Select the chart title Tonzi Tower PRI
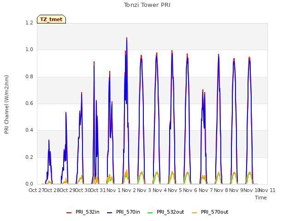Image resolution: width=295 pixels, height=221 pixels. (147, 5)
